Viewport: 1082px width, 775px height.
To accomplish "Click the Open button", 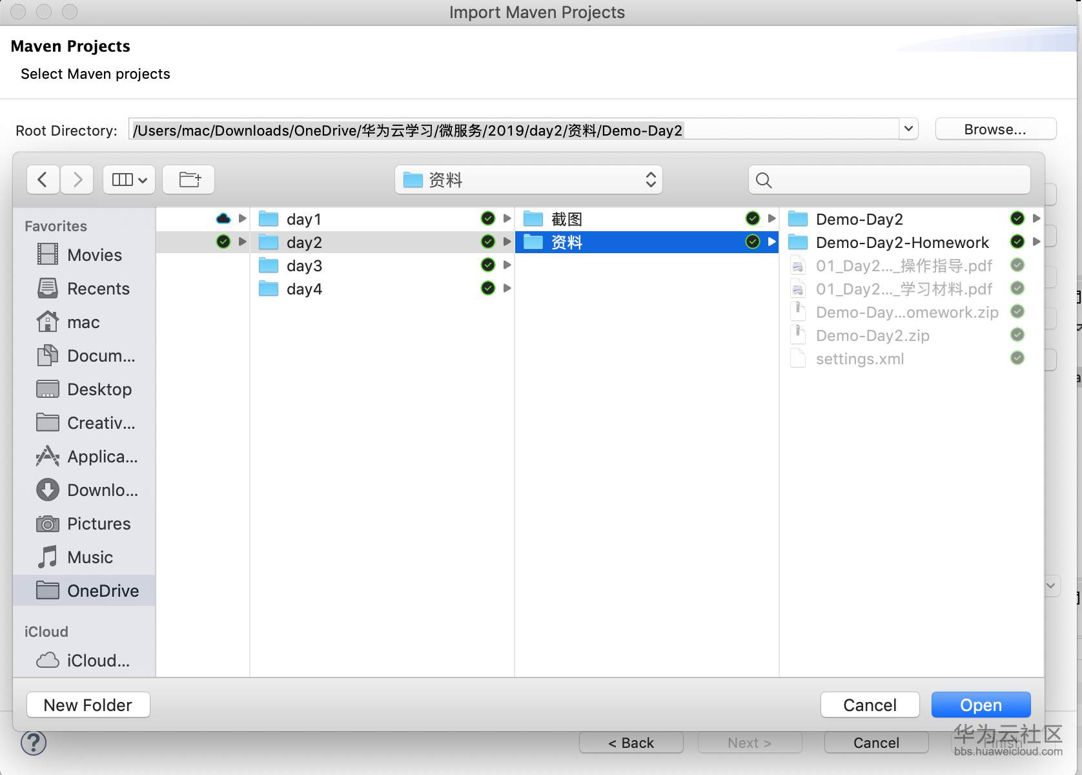I will click(x=981, y=705).
